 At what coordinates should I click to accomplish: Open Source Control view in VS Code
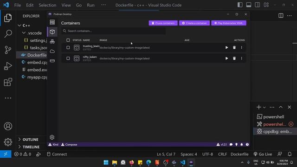click(x=8, y=50)
